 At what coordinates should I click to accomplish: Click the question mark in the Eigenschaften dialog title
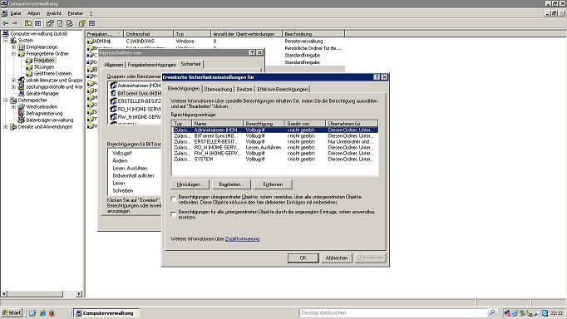point(253,52)
